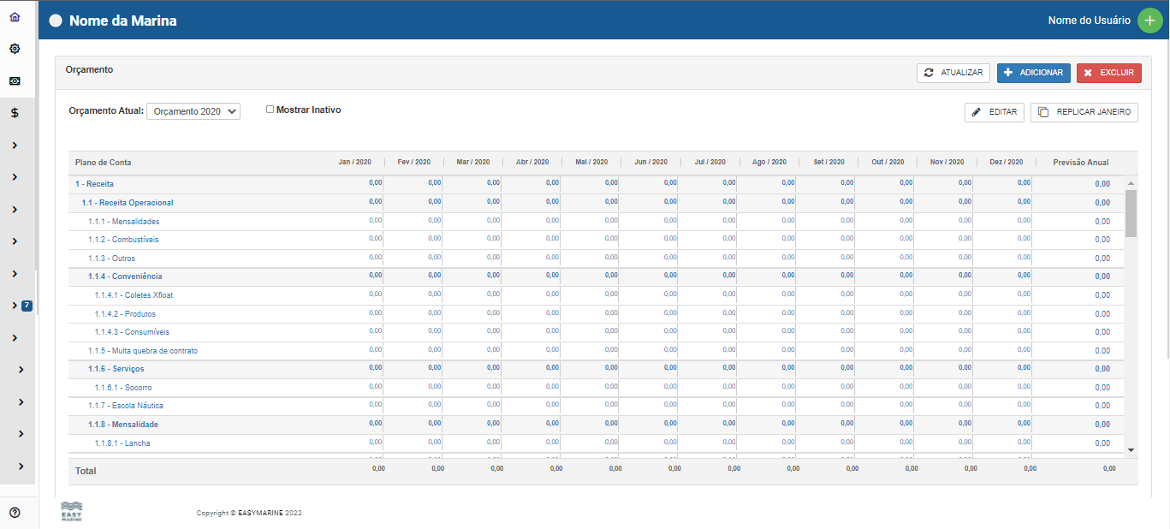Expand the sidebar chevron with badge 7

pos(15,306)
